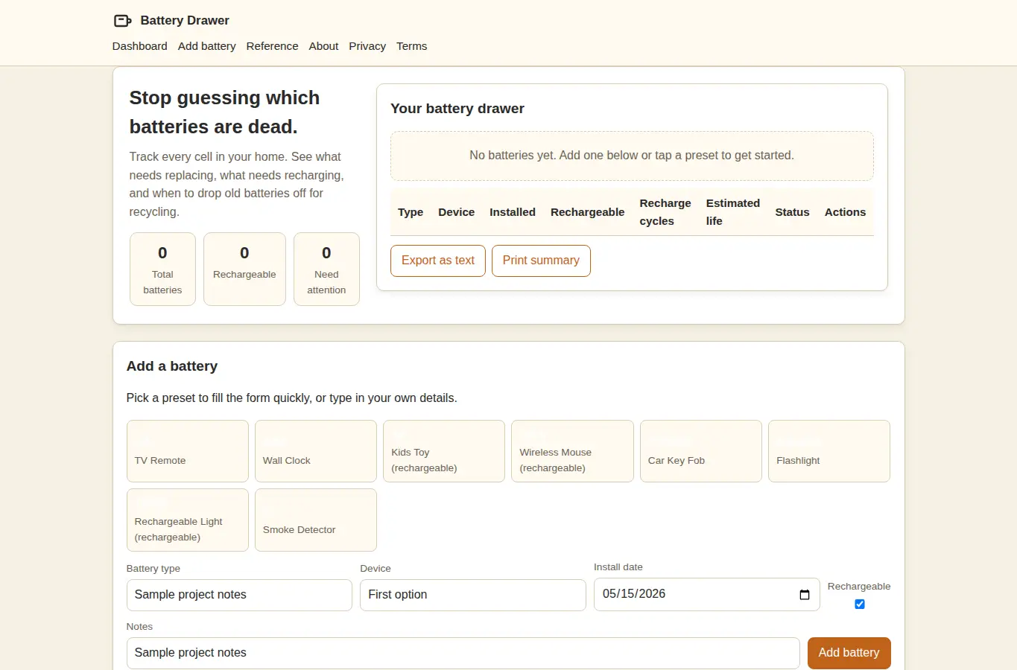Click the Installed column header
The image size is (1017, 670).
click(x=513, y=212)
